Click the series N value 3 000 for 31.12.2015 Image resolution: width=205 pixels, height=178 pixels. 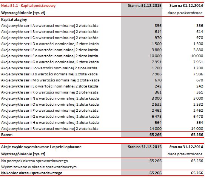pos(157,98)
